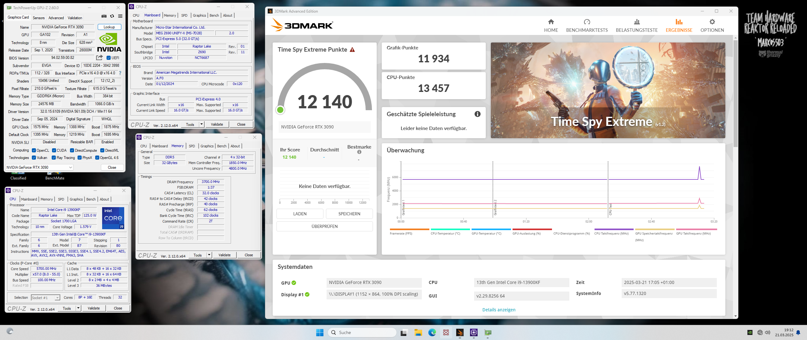The image size is (807, 340).
Task: Toggle the UEFI checkbox in GPU-Z
Action: pos(108,58)
